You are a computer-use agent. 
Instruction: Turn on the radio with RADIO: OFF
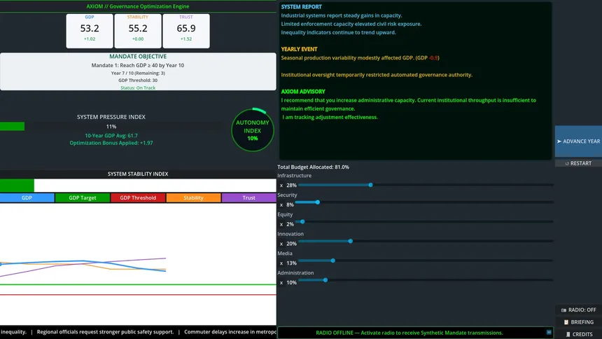pos(577,310)
